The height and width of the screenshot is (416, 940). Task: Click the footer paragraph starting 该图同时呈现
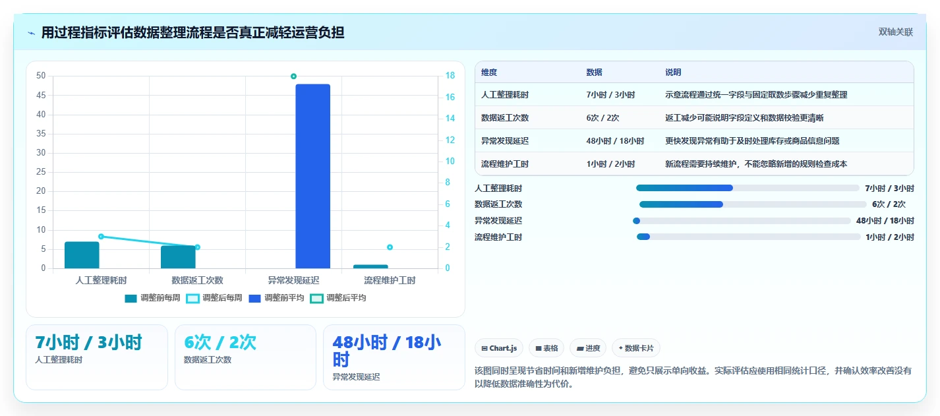click(693, 377)
